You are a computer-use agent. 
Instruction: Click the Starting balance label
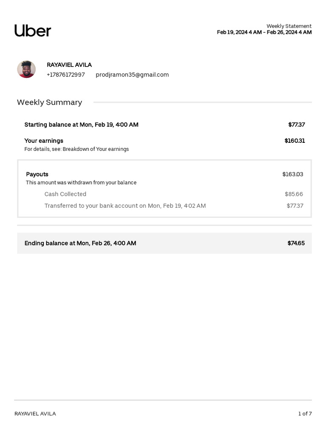tap(81, 125)
